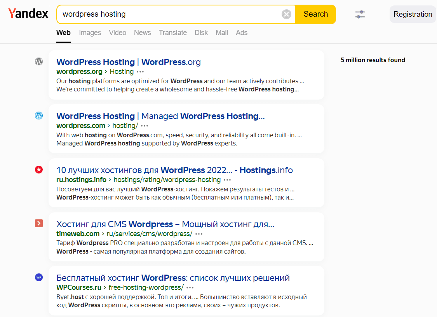
Task: Click the WordPress.org gray favicon
Action: pyautogui.click(x=39, y=61)
